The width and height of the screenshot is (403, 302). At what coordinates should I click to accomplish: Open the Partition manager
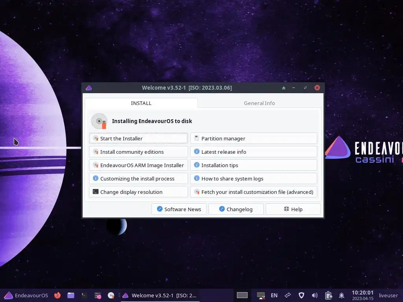(x=253, y=138)
